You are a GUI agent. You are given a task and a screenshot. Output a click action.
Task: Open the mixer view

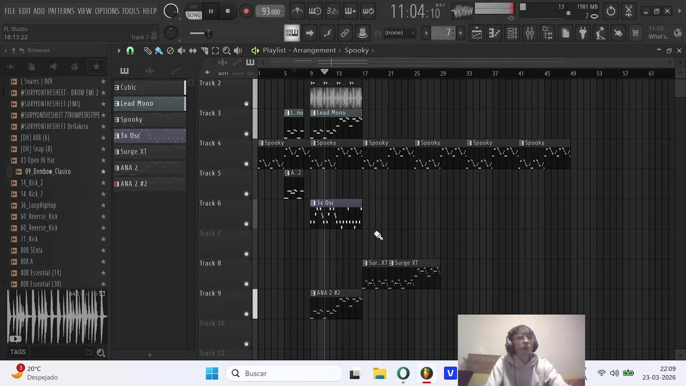(x=530, y=33)
